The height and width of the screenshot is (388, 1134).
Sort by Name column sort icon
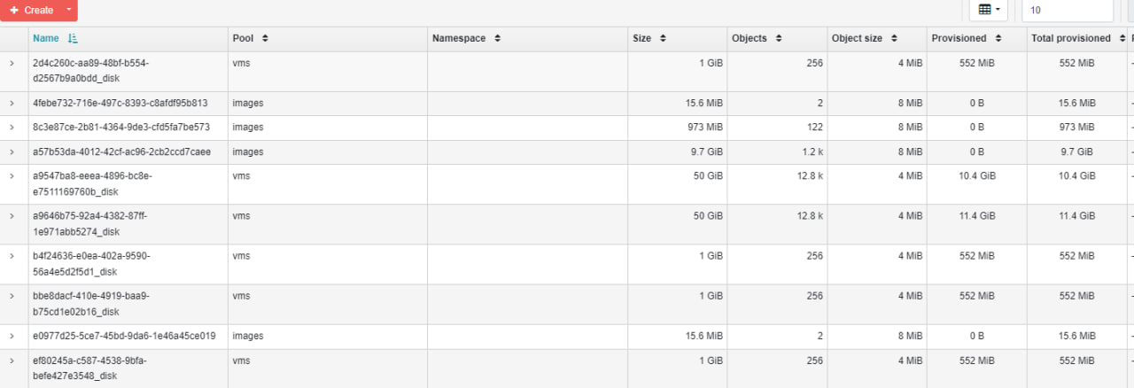[x=73, y=38]
